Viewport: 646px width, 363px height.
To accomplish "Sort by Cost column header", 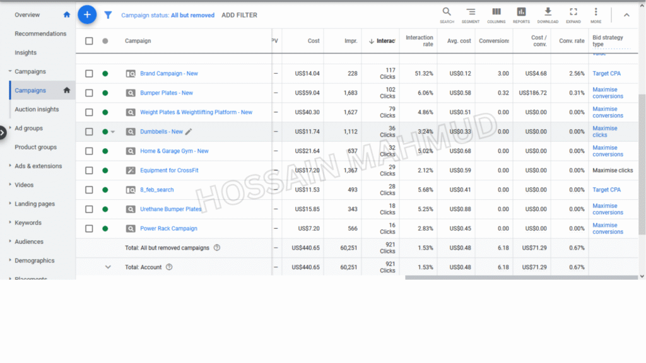I will (314, 41).
